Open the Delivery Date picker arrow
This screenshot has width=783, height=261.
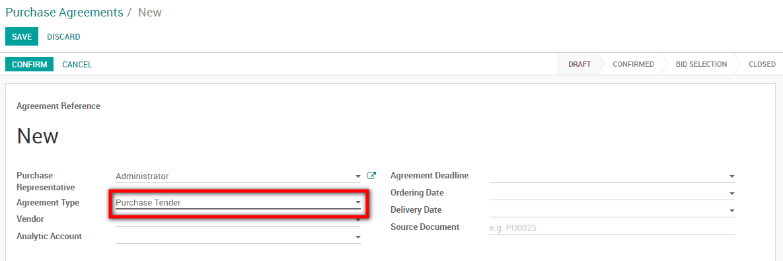point(731,211)
